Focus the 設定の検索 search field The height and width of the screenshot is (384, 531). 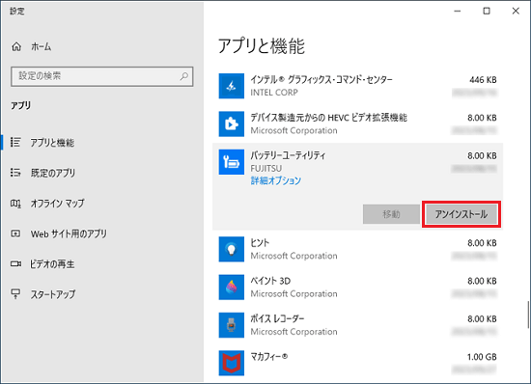[x=102, y=76]
